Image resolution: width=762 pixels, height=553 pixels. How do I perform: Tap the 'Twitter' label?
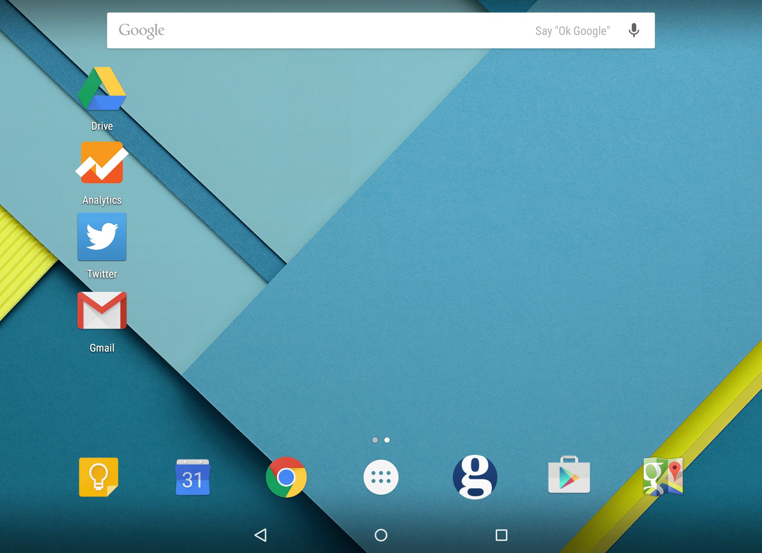(102, 274)
